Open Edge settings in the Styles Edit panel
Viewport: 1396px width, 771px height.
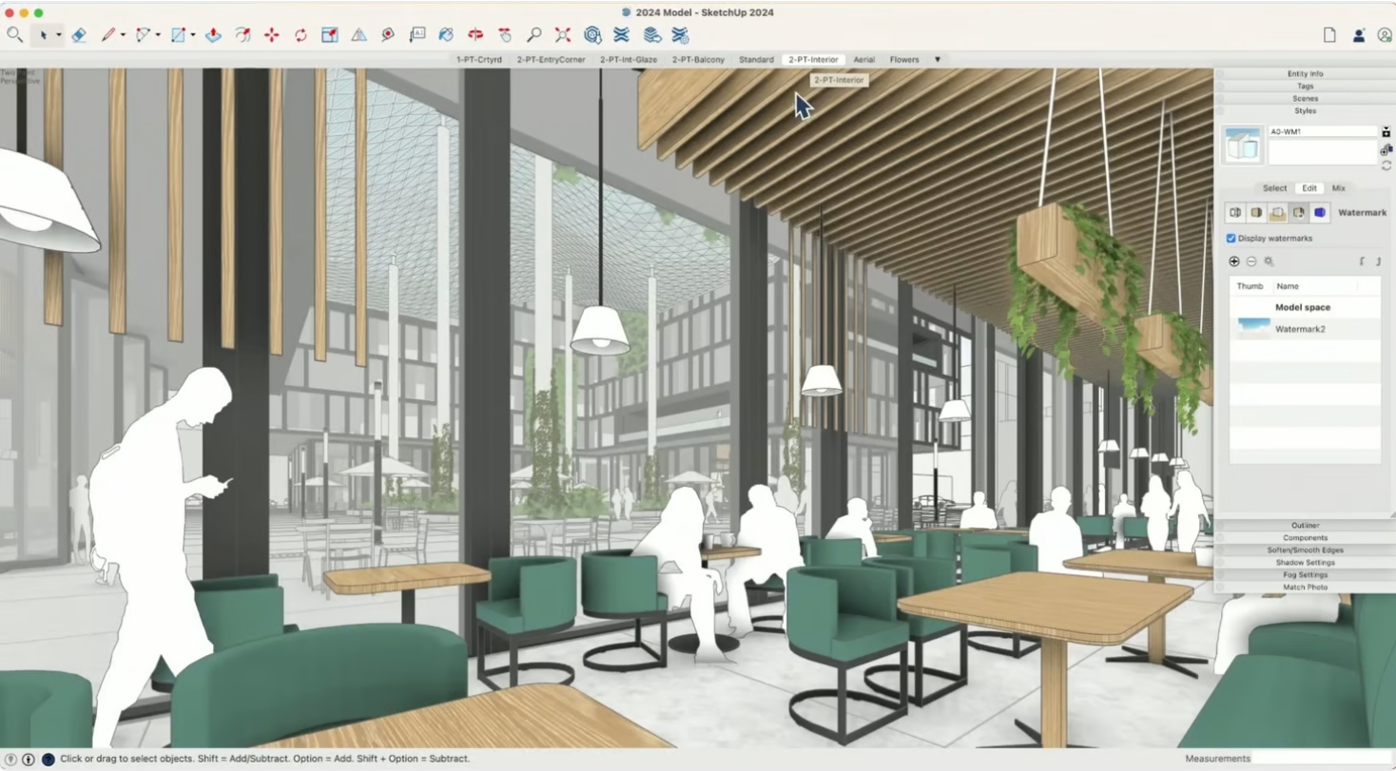point(1235,213)
